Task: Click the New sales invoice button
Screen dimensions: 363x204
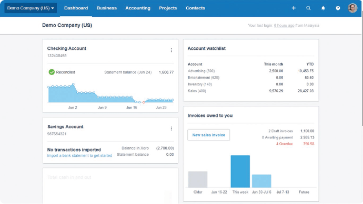Action: click(x=208, y=135)
